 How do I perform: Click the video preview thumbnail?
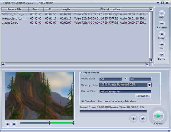[39, 96]
